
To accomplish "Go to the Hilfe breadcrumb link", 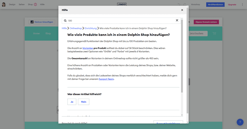I will pyautogui.click(x=64, y=28).
